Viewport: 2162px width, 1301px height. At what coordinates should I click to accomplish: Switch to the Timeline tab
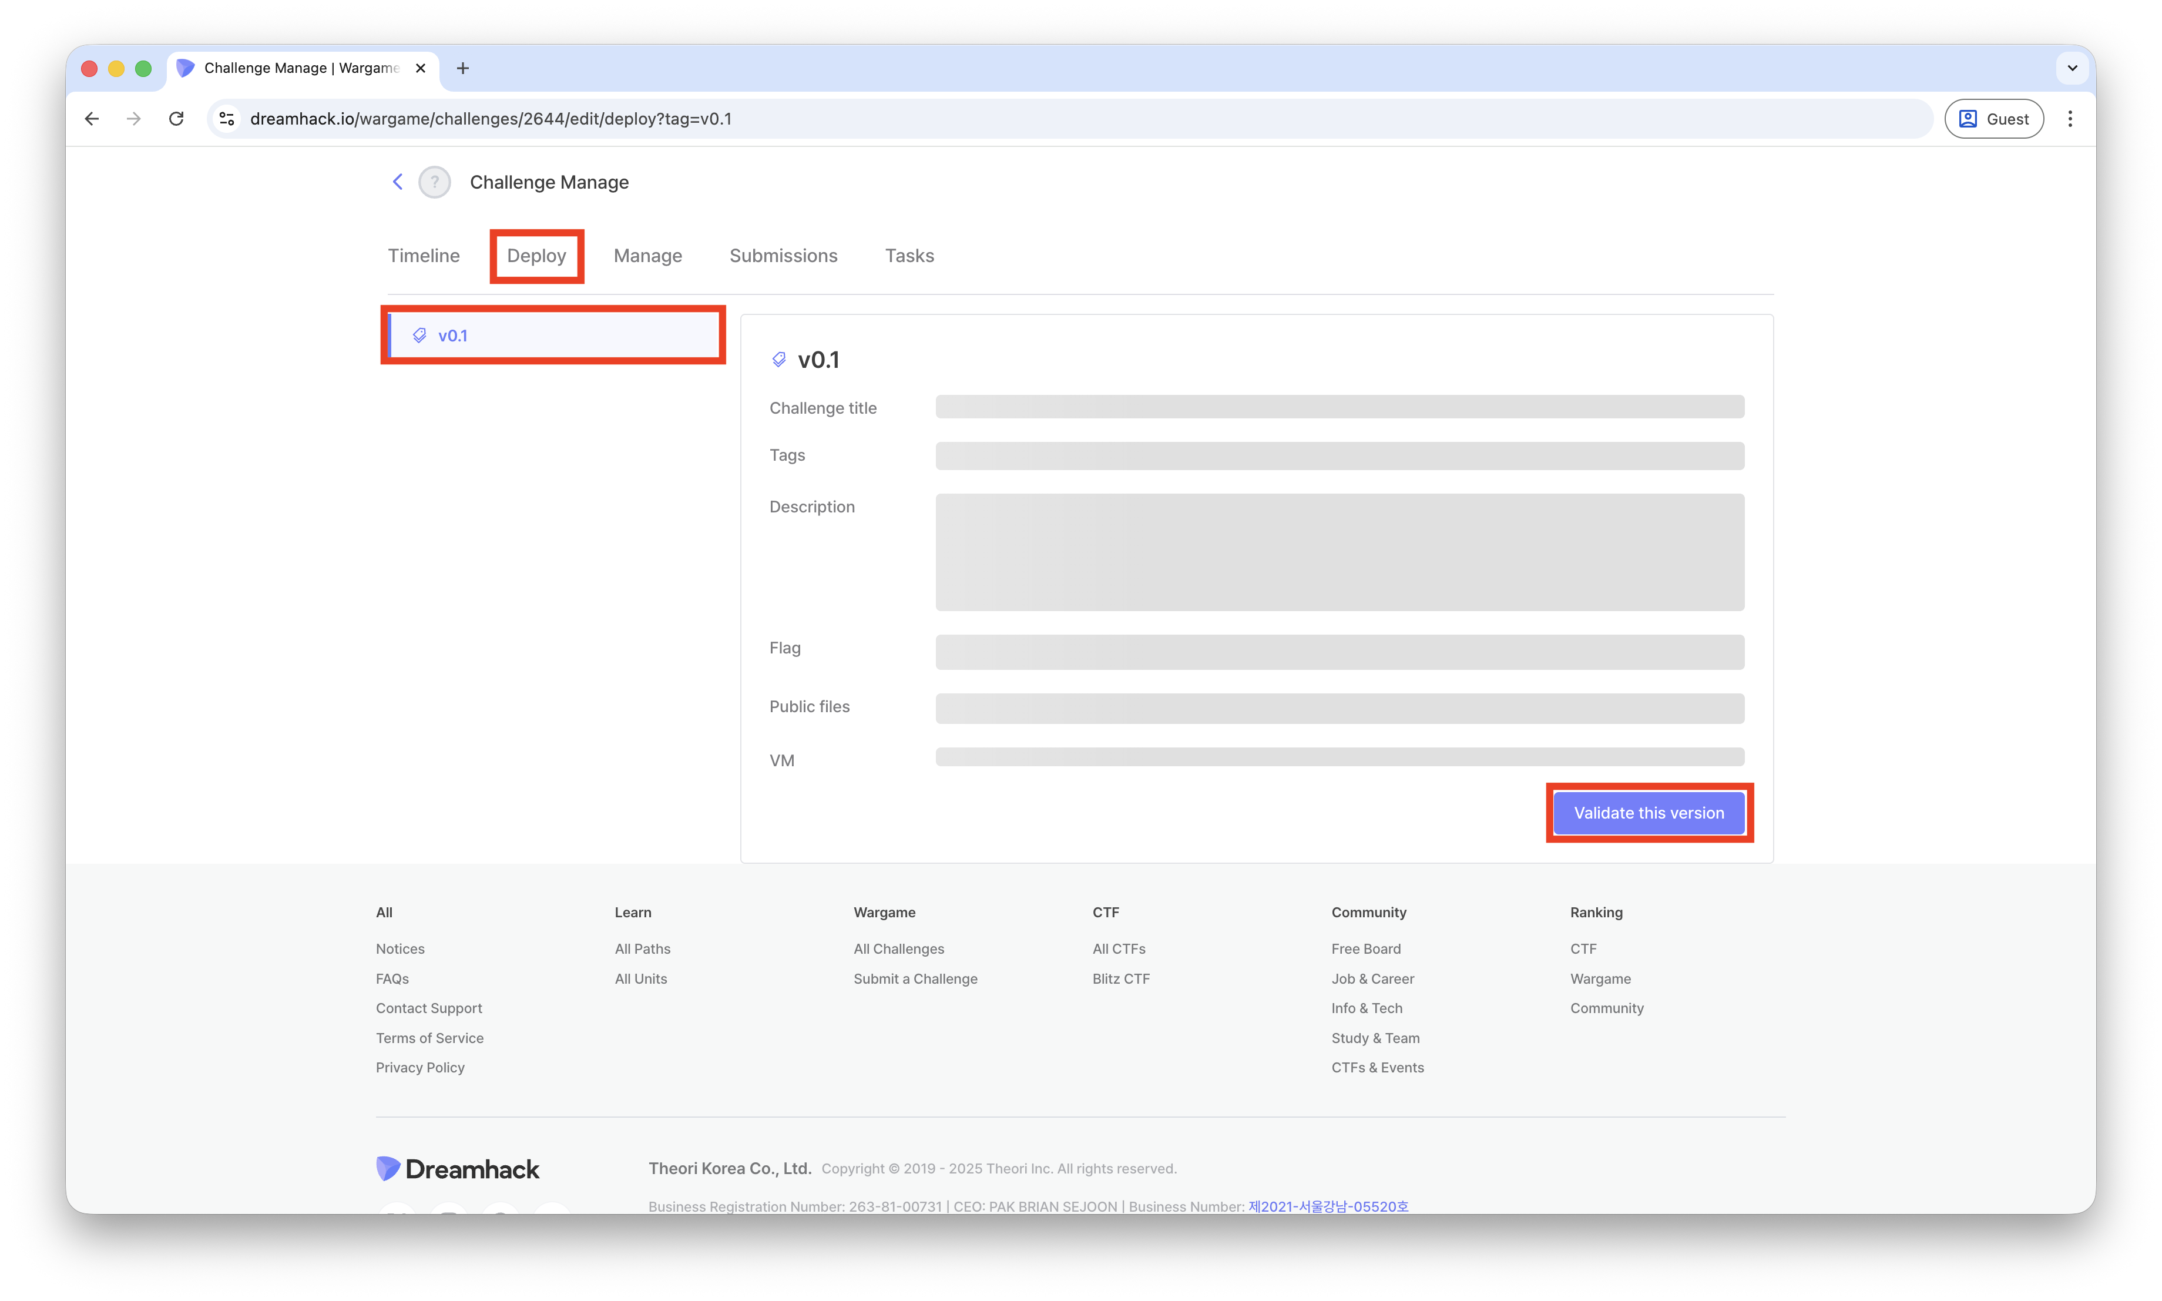[423, 256]
